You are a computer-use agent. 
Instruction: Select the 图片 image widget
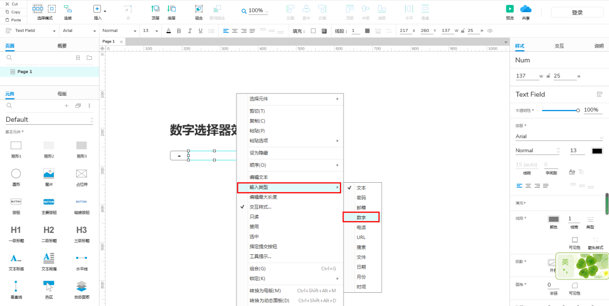click(49, 174)
